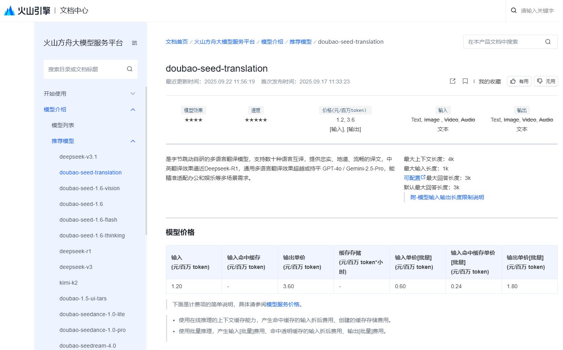The height and width of the screenshot is (350, 563).
Task: Click the 1.80 batch output price cell
Action: pos(530,286)
